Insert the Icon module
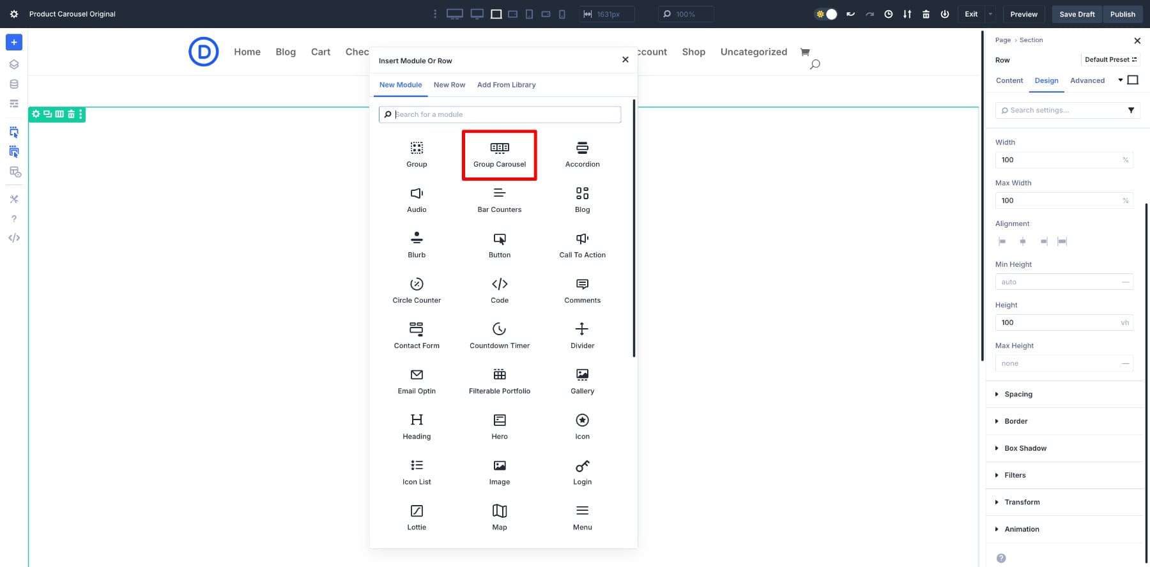The width and height of the screenshot is (1150, 567). coord(582,427)
